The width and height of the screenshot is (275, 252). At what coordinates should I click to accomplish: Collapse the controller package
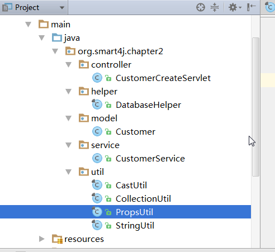[68, 65]
